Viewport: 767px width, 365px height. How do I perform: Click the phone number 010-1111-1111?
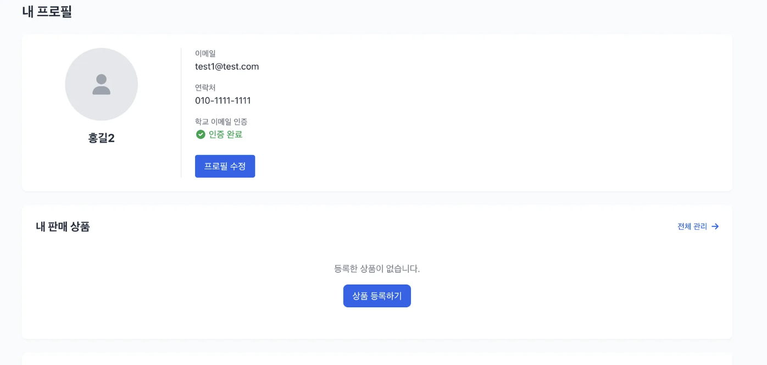coord(223,101)
